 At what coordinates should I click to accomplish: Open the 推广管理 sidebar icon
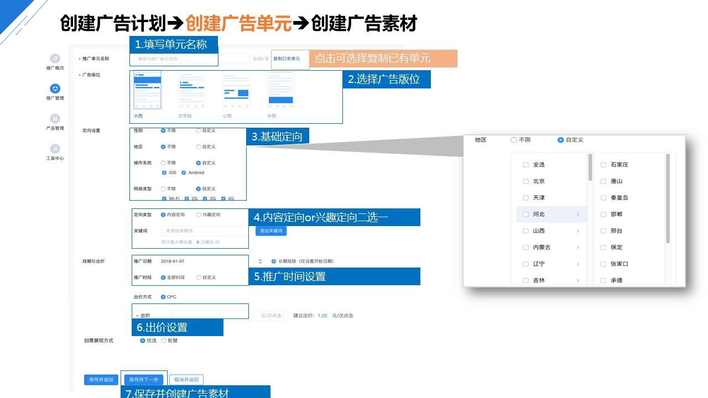coord(55,88)
